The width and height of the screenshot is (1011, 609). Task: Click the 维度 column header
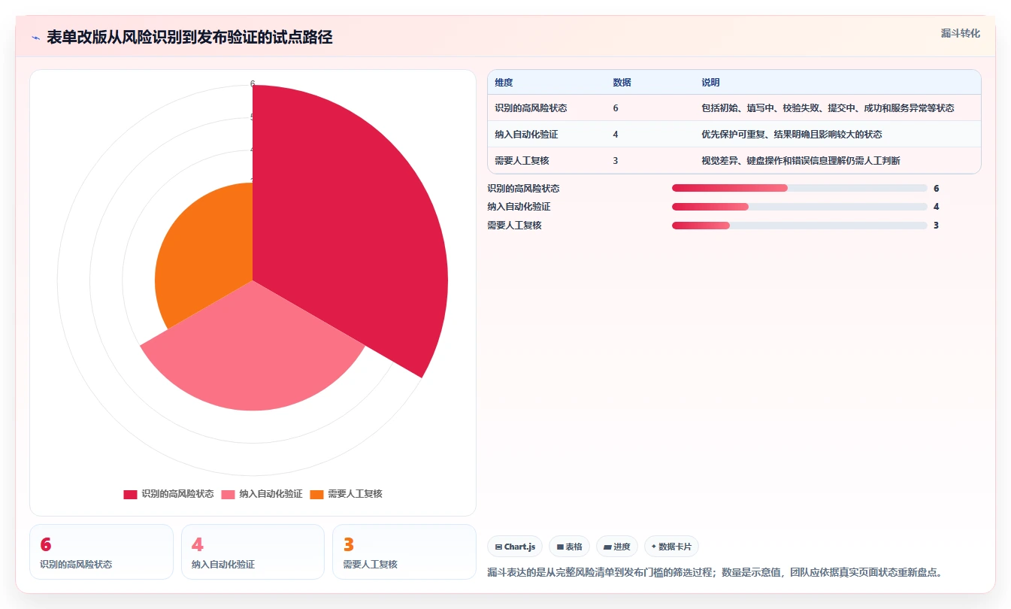click(504, 83)
